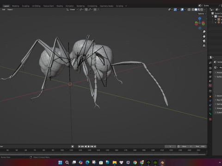This screenshot has width=222, height=166.
Task: Switch to the Modeling workspace tab
Action: tap(16, 6)
